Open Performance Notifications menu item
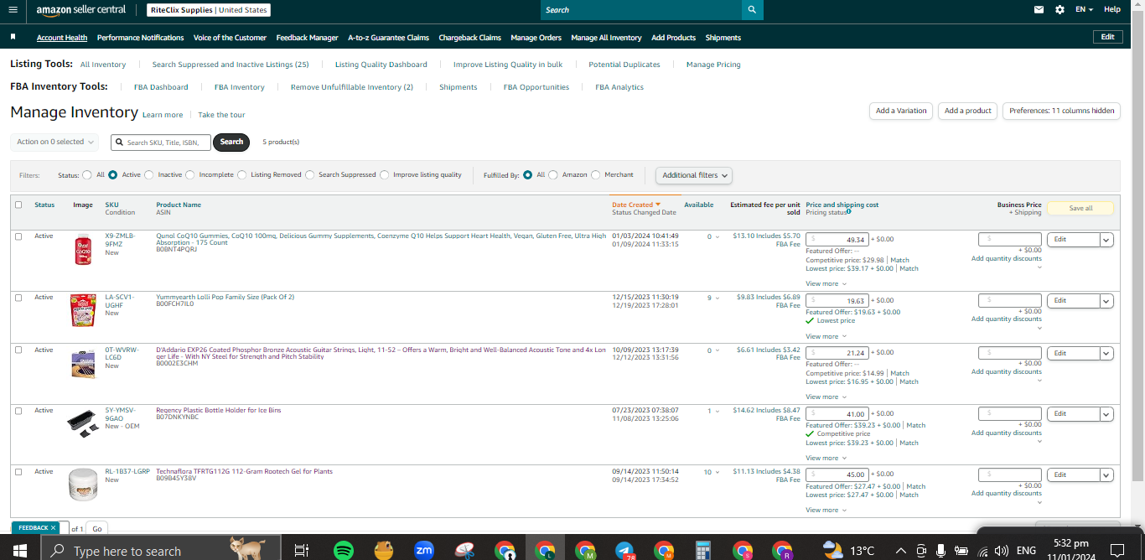 [140, 38]
